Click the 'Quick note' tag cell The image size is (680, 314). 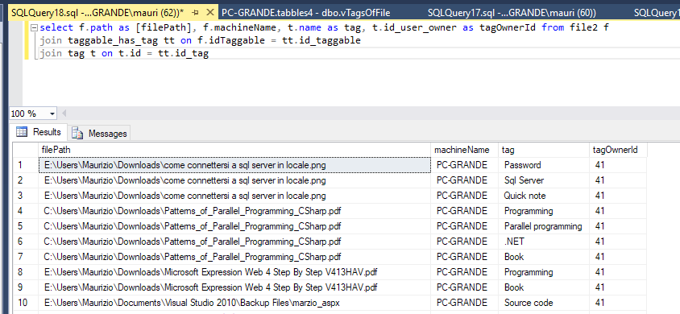point(544,196)
